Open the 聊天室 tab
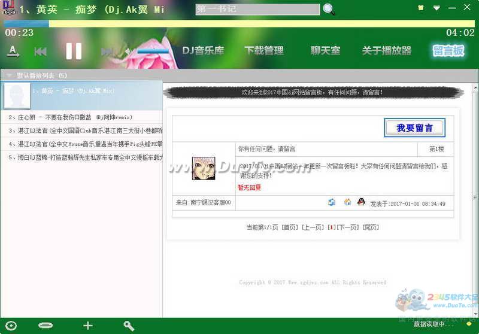The image size is (479, 334). point(325,51)
